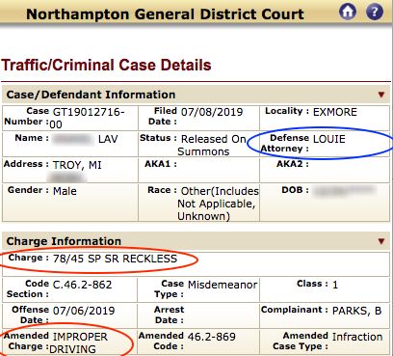Click the charge 78/45 SP SR RECKLESS

pyautogui.click(x=115, y=259)
